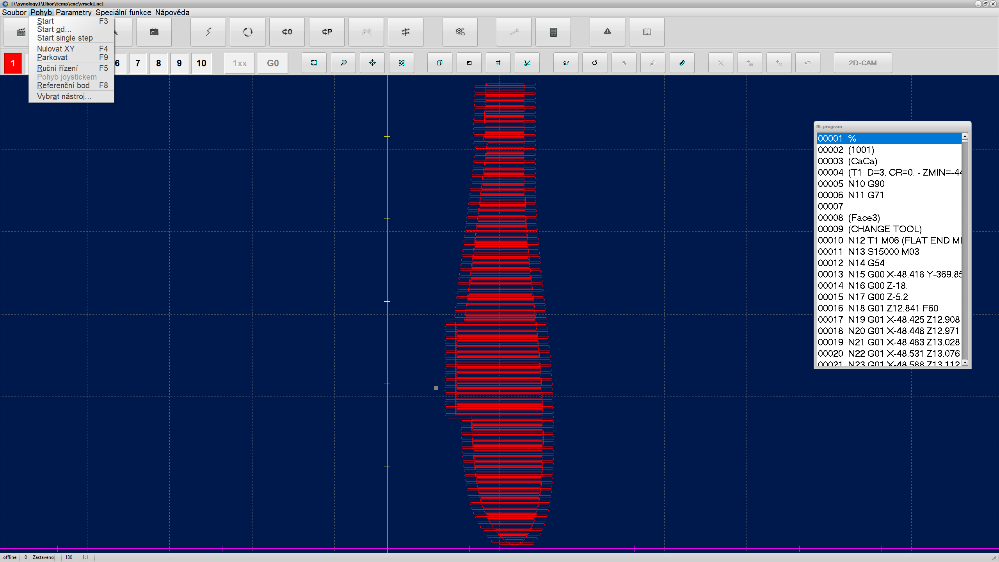Toggle the 3D cube view button
Screen dimensions: 999x562
click(x=439, y=63)
